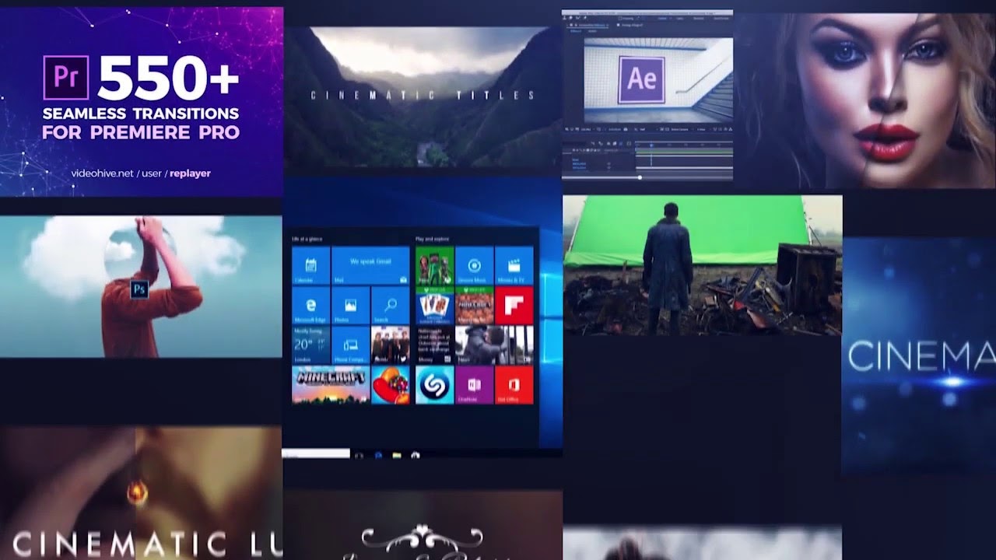Open the Mail tile in Start menu

370,266
